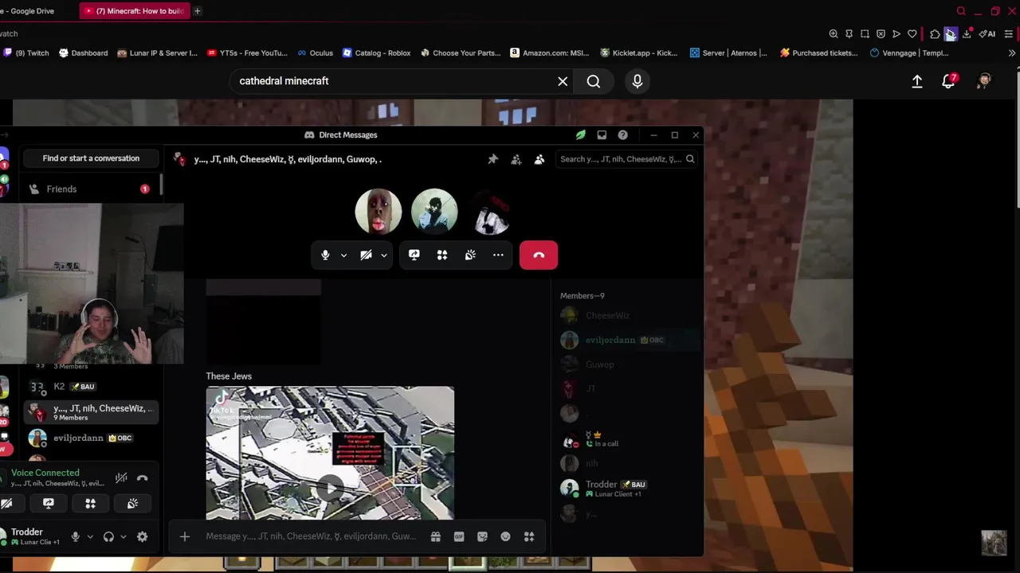Toggle camera in the voice panel
The width and height of the screenshot is (1020, 573).
coord(7,503)
